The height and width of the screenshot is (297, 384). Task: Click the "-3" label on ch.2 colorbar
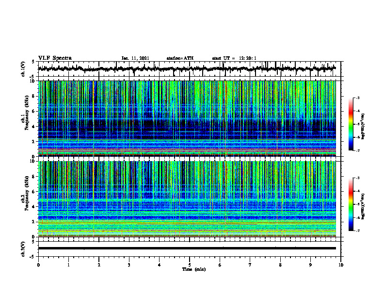[x=357, y=178]
